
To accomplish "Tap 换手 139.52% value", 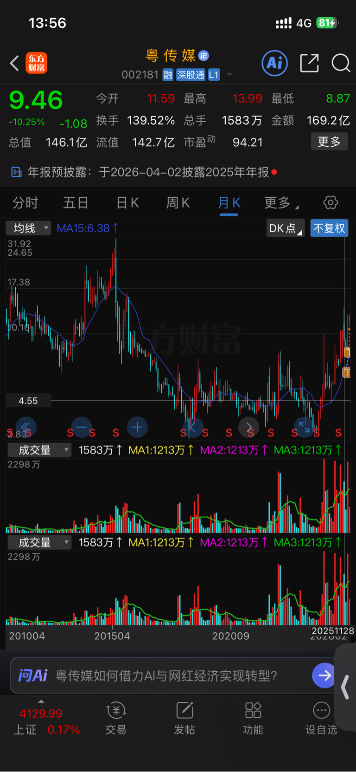I will pos(151,121).
